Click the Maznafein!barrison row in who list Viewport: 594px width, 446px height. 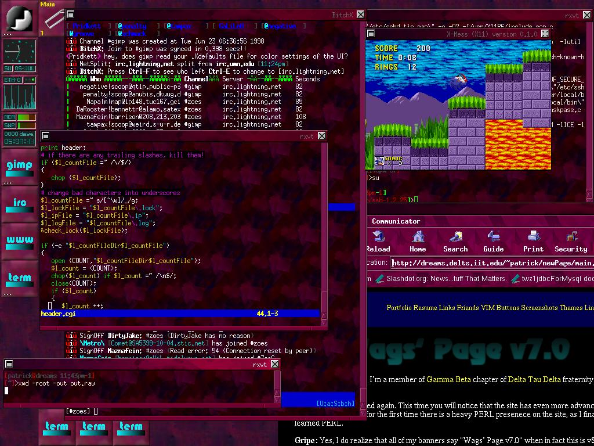click(x=191, y=117)
